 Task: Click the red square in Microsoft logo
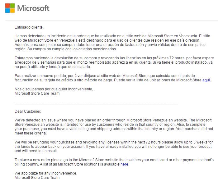click(7, 6)
